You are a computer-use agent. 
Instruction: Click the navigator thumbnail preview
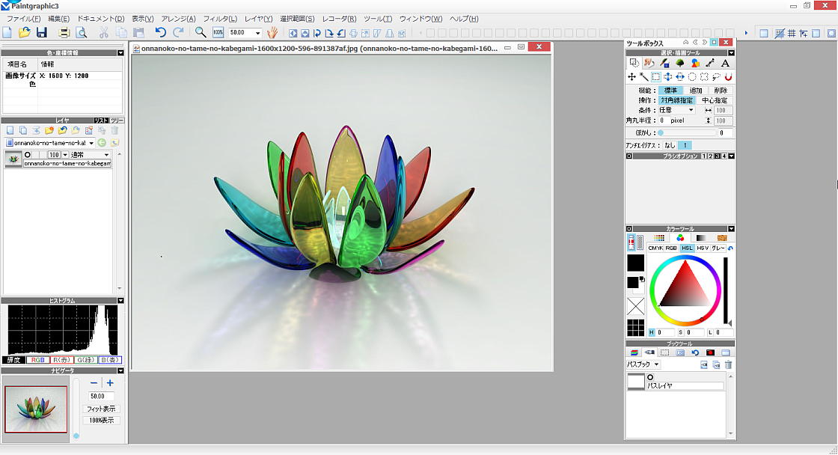[x=36, y=409]
